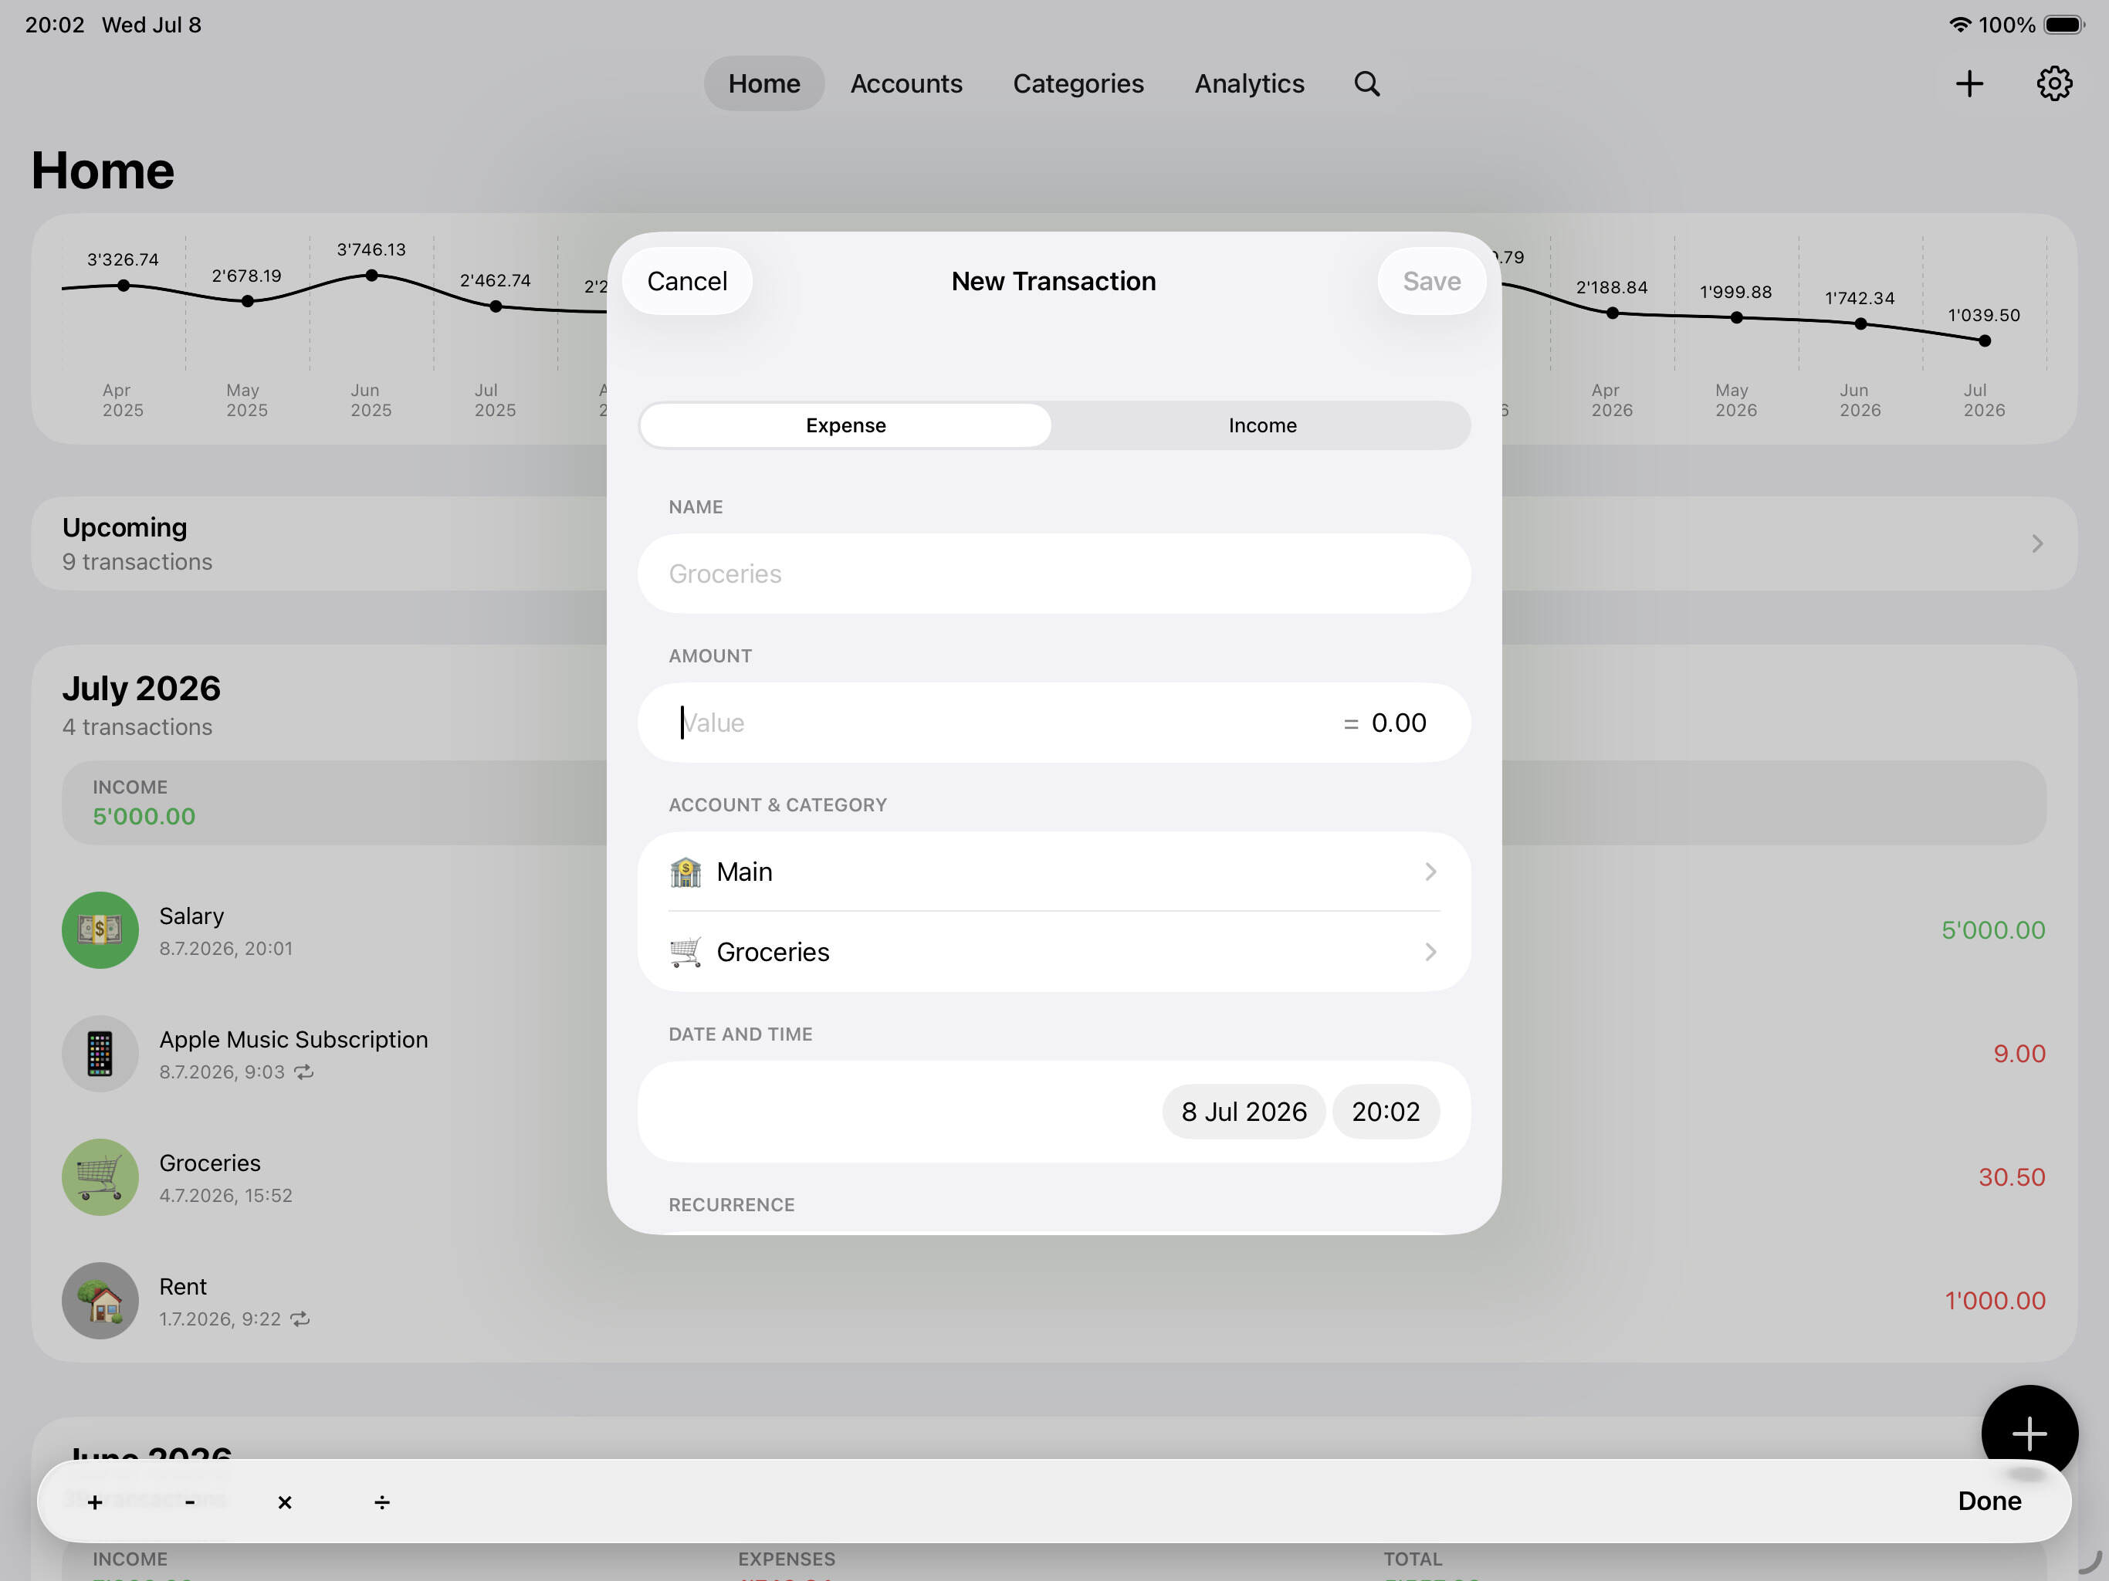Tap the Upcoming 9 transactions label

[137, 562]
